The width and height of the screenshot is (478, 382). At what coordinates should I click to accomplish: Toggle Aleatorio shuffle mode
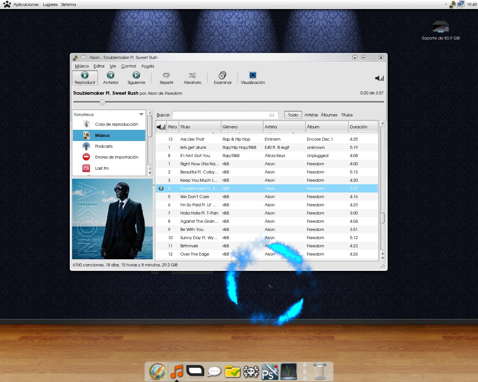tap(192, 78)
